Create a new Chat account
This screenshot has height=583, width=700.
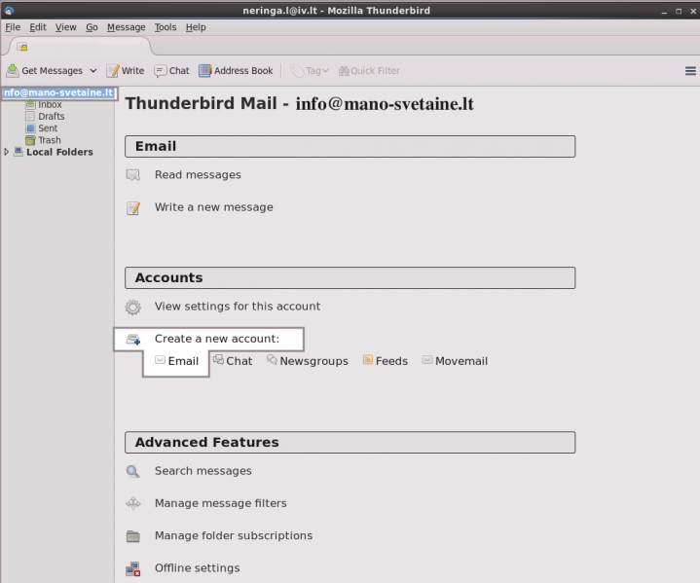click(x=233, y=361)
